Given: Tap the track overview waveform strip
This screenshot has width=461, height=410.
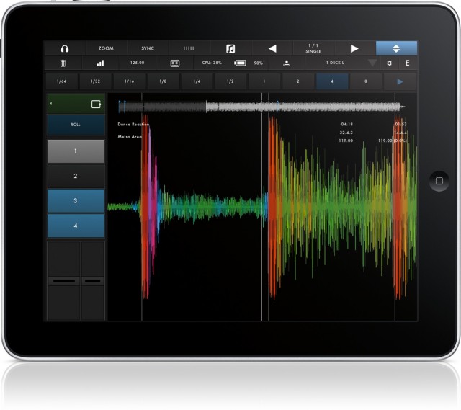Looking at the screenshot, I should (259, 107).
